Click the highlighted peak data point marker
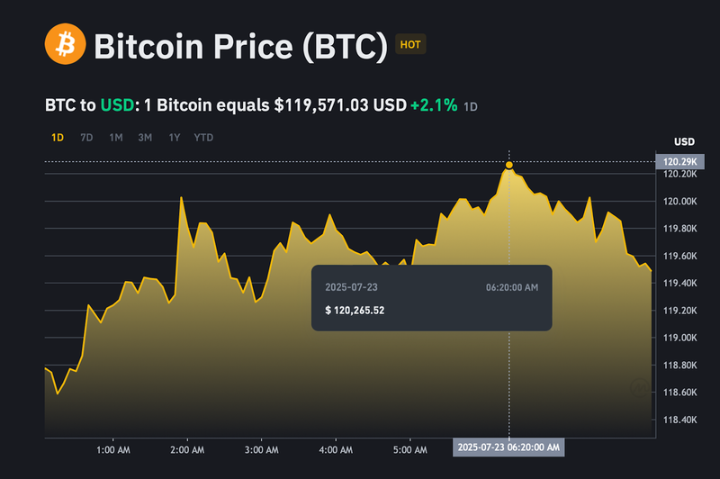720x479 pixels. coord(510,165)
